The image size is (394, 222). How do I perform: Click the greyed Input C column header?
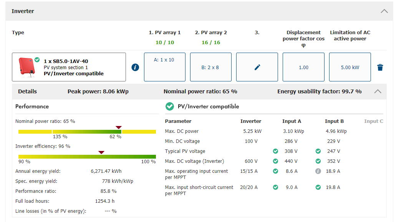tap(374, 121)
